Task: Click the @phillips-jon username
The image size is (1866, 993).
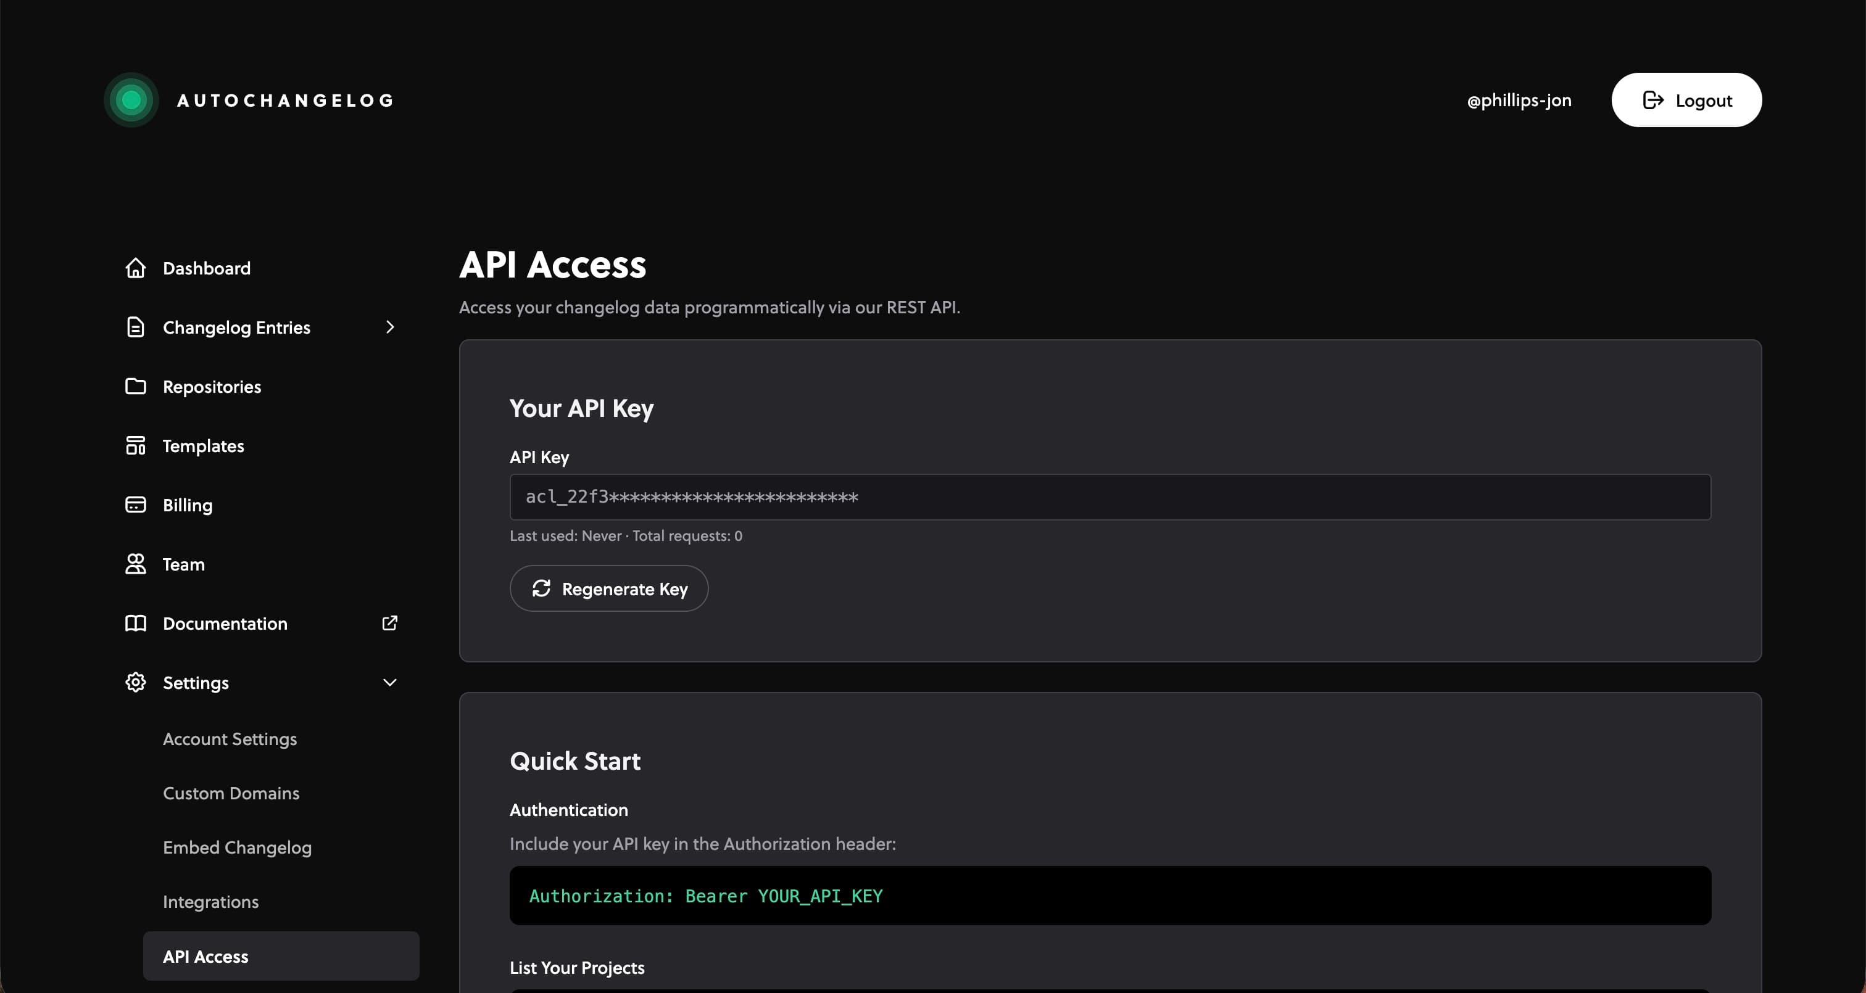Action: point(1519,100)
